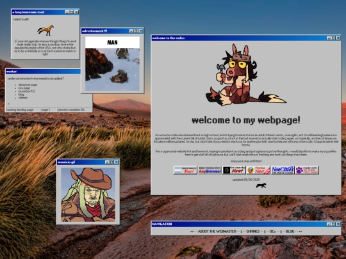
Task: Open the SHRINES navigation link
Action: [x=253, y=232]
